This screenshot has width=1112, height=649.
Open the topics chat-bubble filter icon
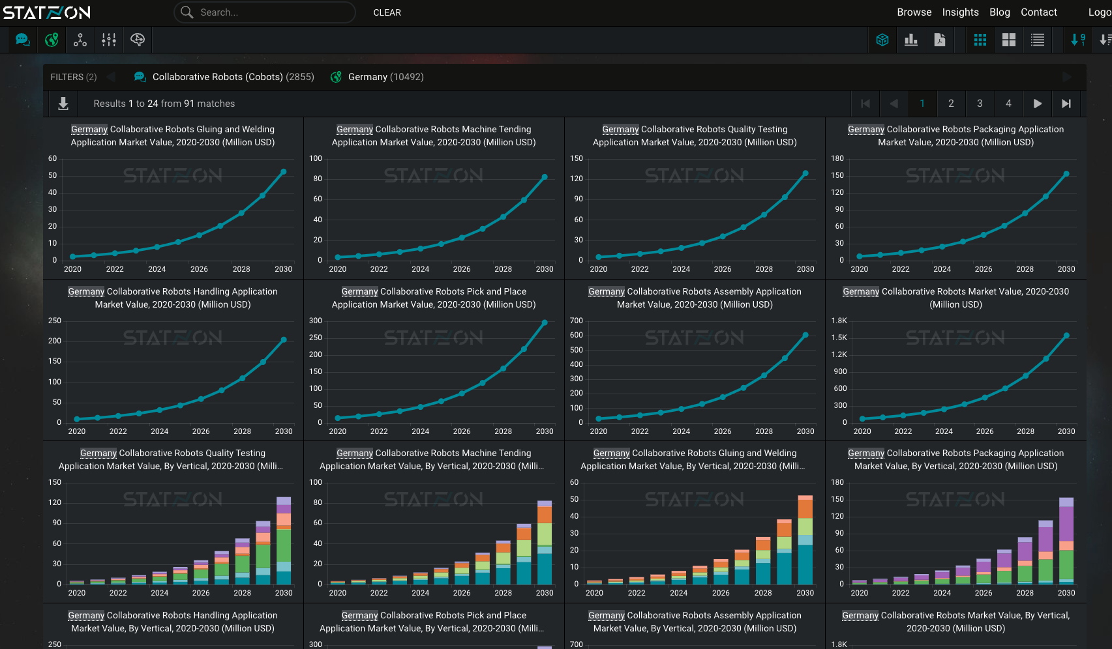tap(22, 40)
